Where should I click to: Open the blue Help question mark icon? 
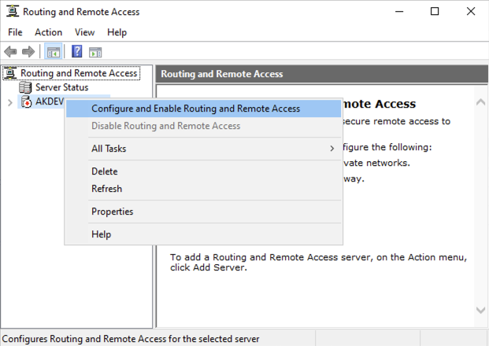76,51
